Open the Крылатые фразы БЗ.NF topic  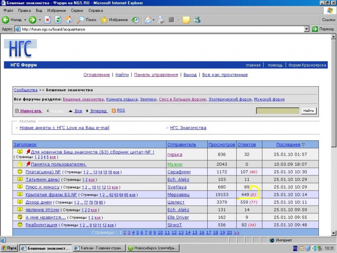click(51, 195)
